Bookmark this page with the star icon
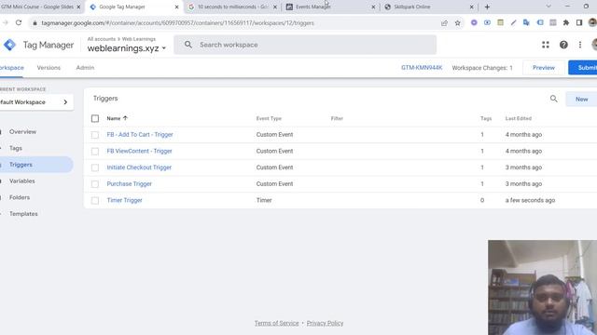 (x=458, y=22)
